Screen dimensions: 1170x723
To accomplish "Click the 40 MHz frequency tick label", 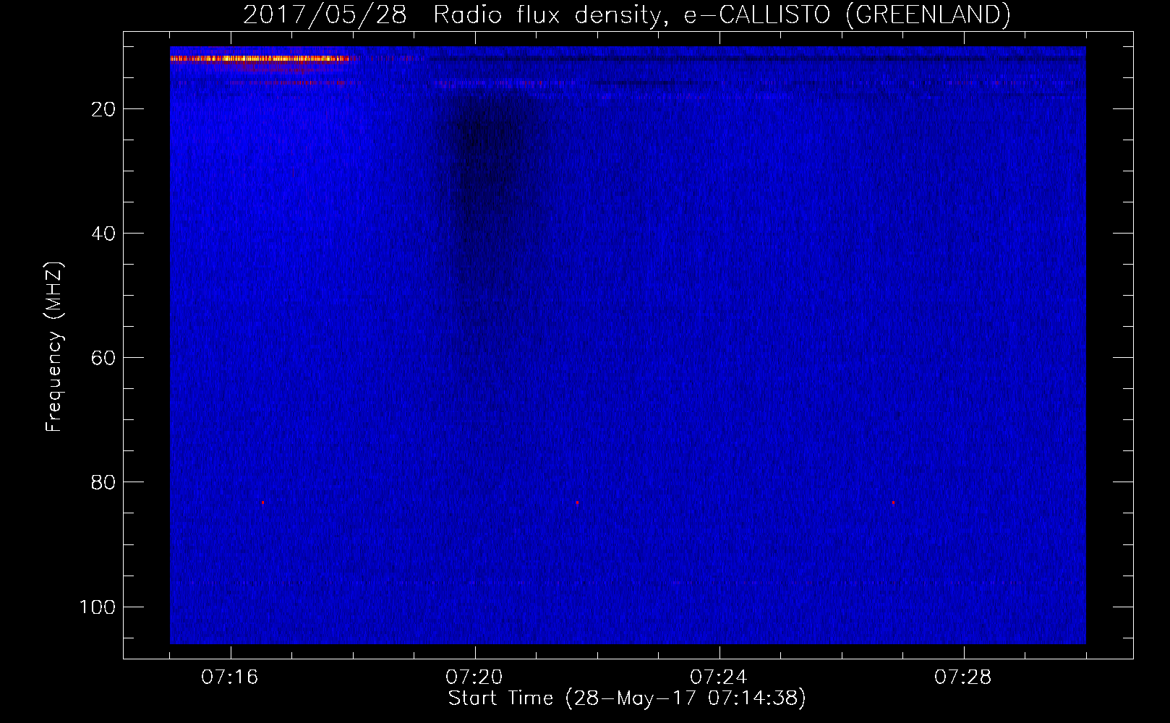I will tap(104, 234).
